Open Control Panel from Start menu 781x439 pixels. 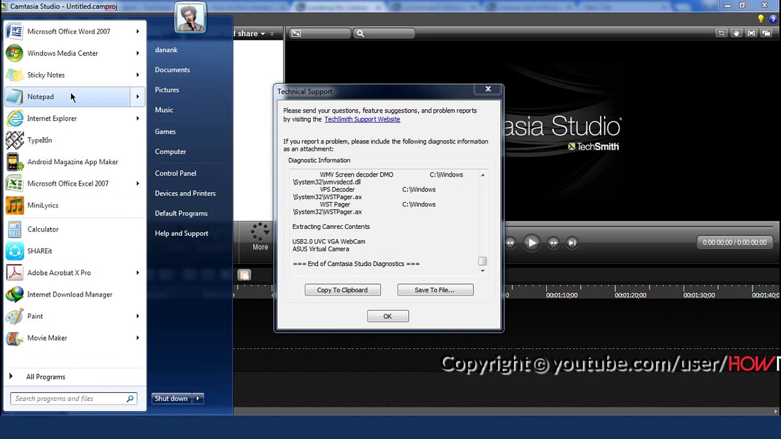tap(175, 173)
